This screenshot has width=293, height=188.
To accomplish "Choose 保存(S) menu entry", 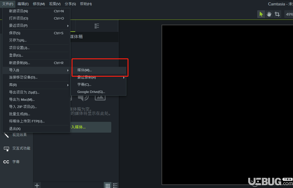I will [36, 33].
